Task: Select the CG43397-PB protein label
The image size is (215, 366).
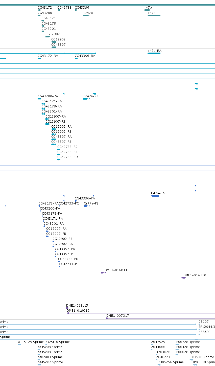Action: click(65, 254)
